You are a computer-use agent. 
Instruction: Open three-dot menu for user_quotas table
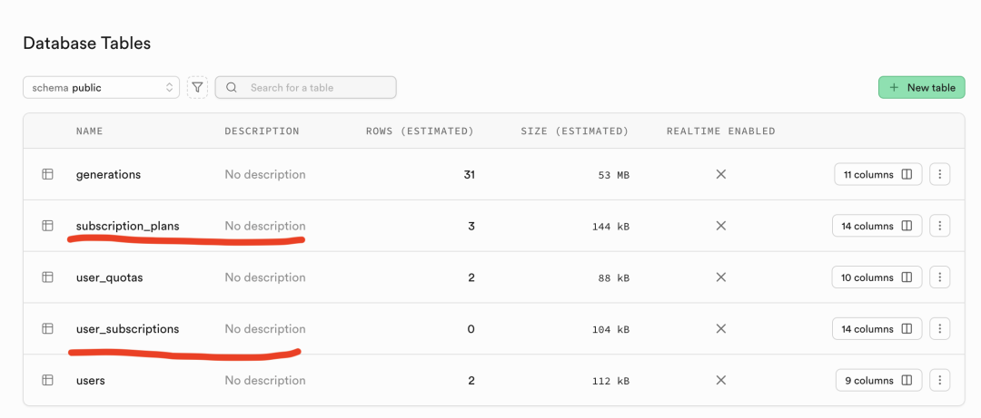940,277
